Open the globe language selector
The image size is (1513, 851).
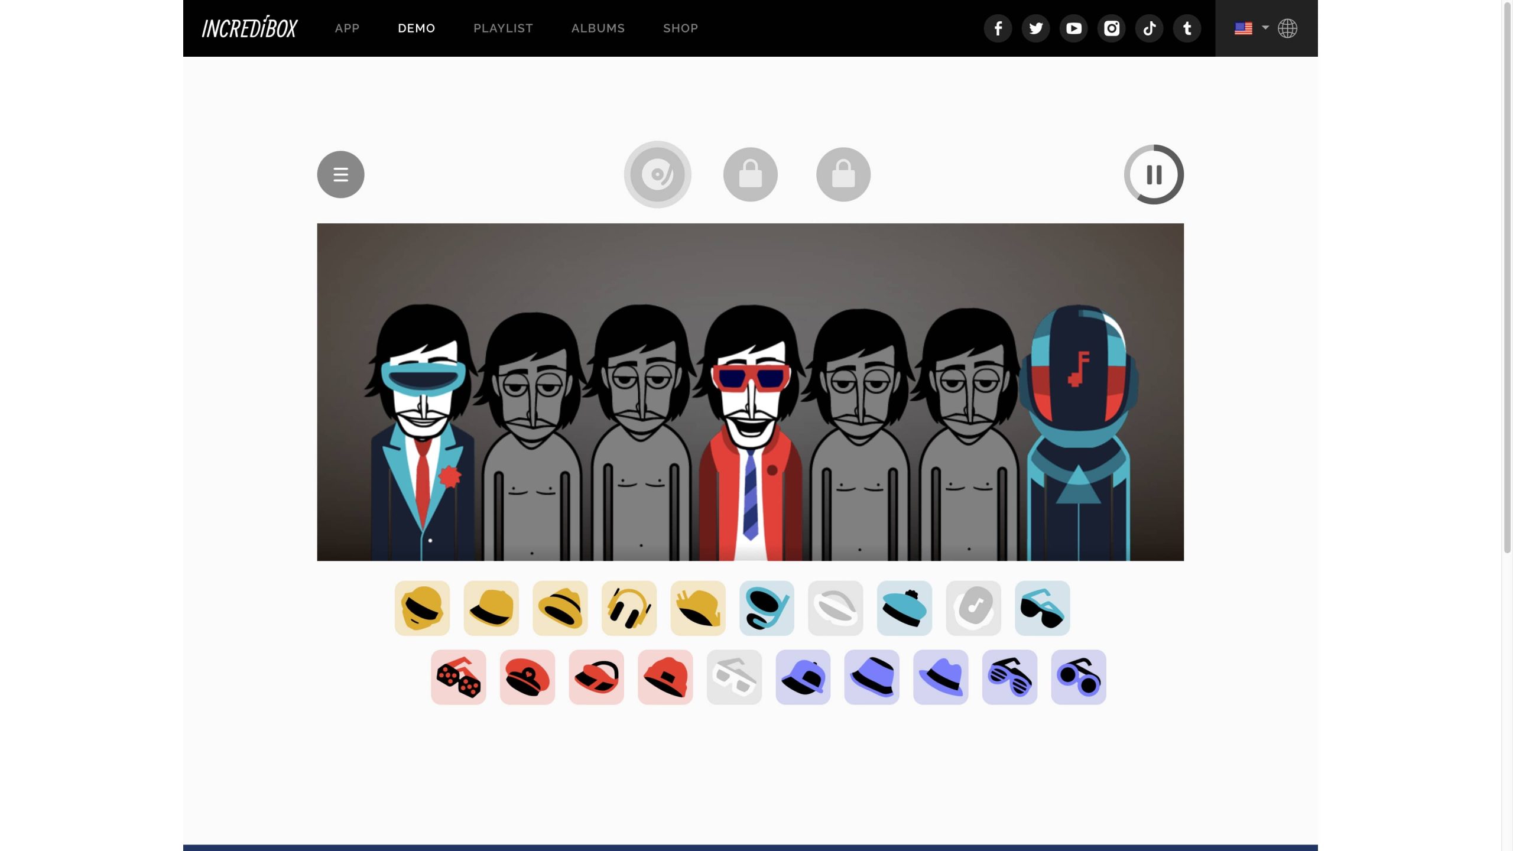1287,28
